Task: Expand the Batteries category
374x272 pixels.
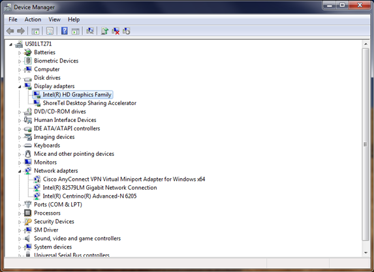Action: (20, 53)
